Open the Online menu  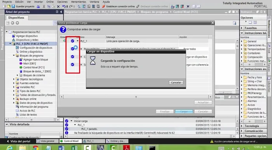(50, 2)
